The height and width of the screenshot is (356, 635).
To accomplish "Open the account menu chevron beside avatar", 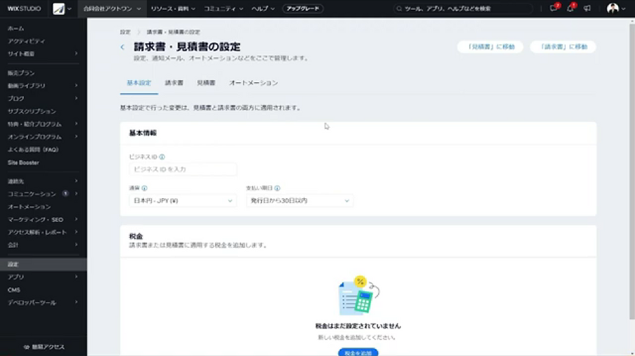I will tap(623, 9).
